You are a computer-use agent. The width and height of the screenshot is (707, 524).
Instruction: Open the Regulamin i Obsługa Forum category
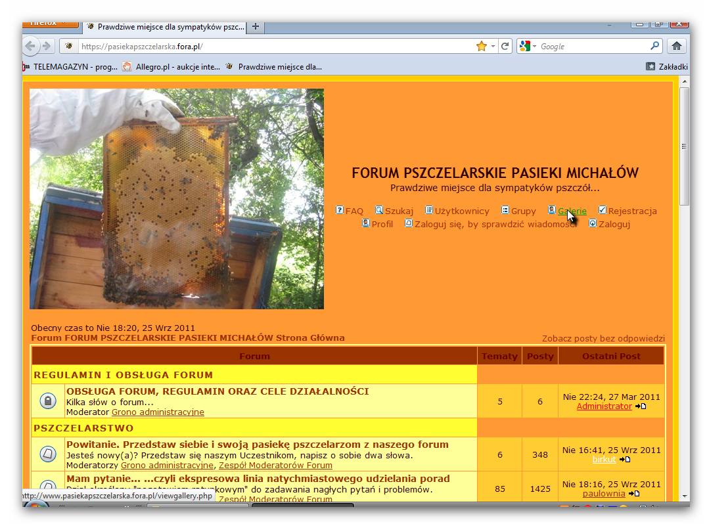pos(123,375)
